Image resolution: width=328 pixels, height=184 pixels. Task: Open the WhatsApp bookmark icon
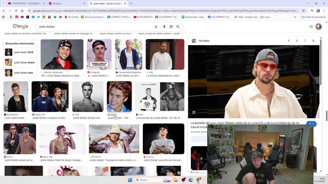click(39, 17)
